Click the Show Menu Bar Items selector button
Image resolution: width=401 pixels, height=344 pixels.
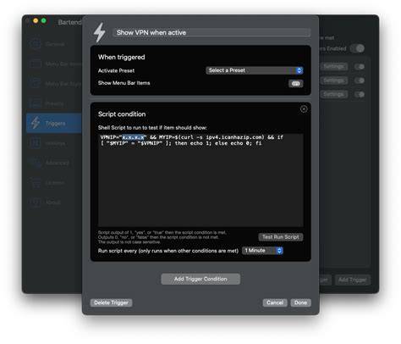[x=295, y=84]
